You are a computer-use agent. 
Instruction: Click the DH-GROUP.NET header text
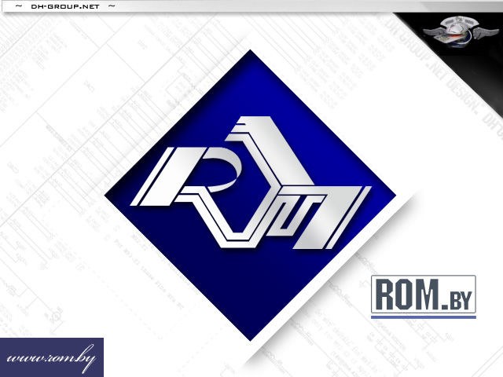tap(65, 6)
